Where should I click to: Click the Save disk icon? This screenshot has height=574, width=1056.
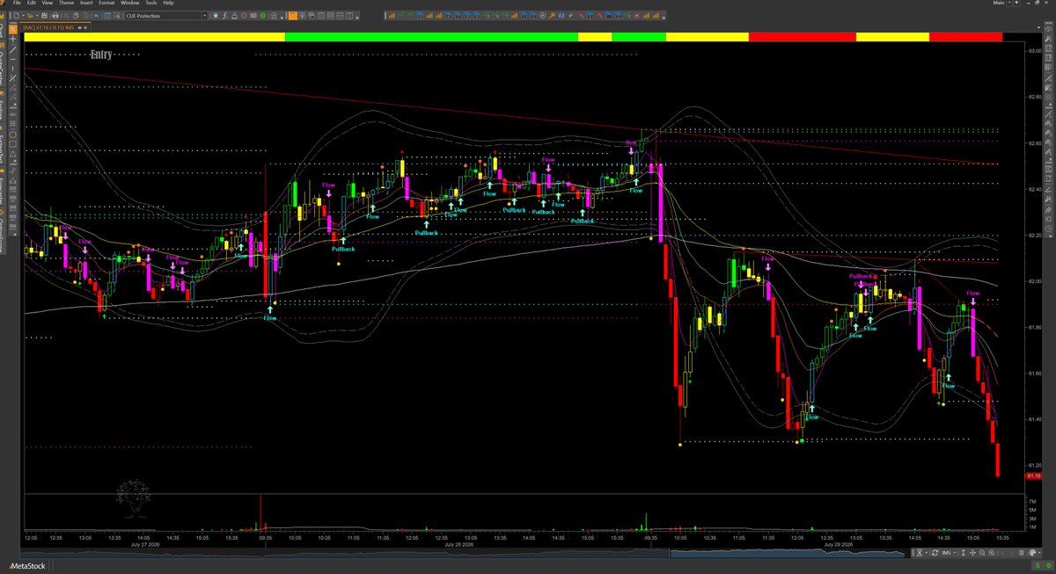(x=44, y=16)
